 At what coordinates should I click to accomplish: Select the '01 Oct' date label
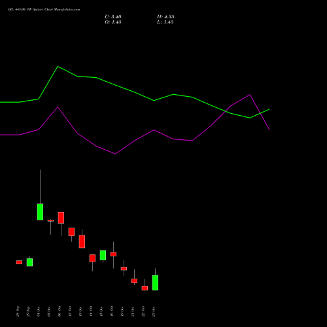(39, 311)
